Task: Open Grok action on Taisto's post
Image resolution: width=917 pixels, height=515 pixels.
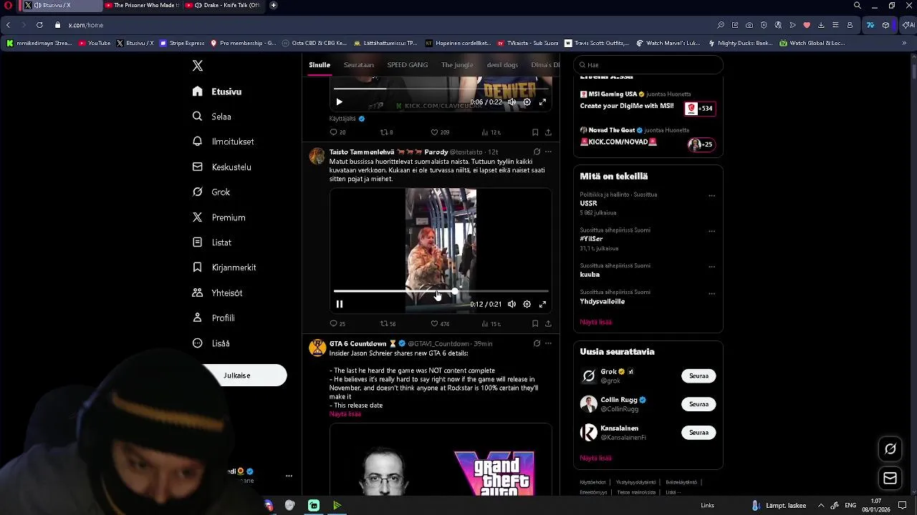Action: (x=537, y=152)
